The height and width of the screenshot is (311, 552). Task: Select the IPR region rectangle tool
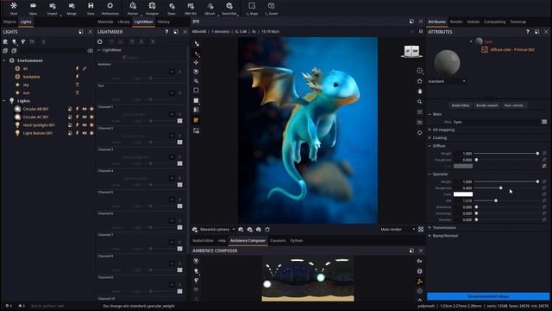pyautogui.click(x=196, y=90)
